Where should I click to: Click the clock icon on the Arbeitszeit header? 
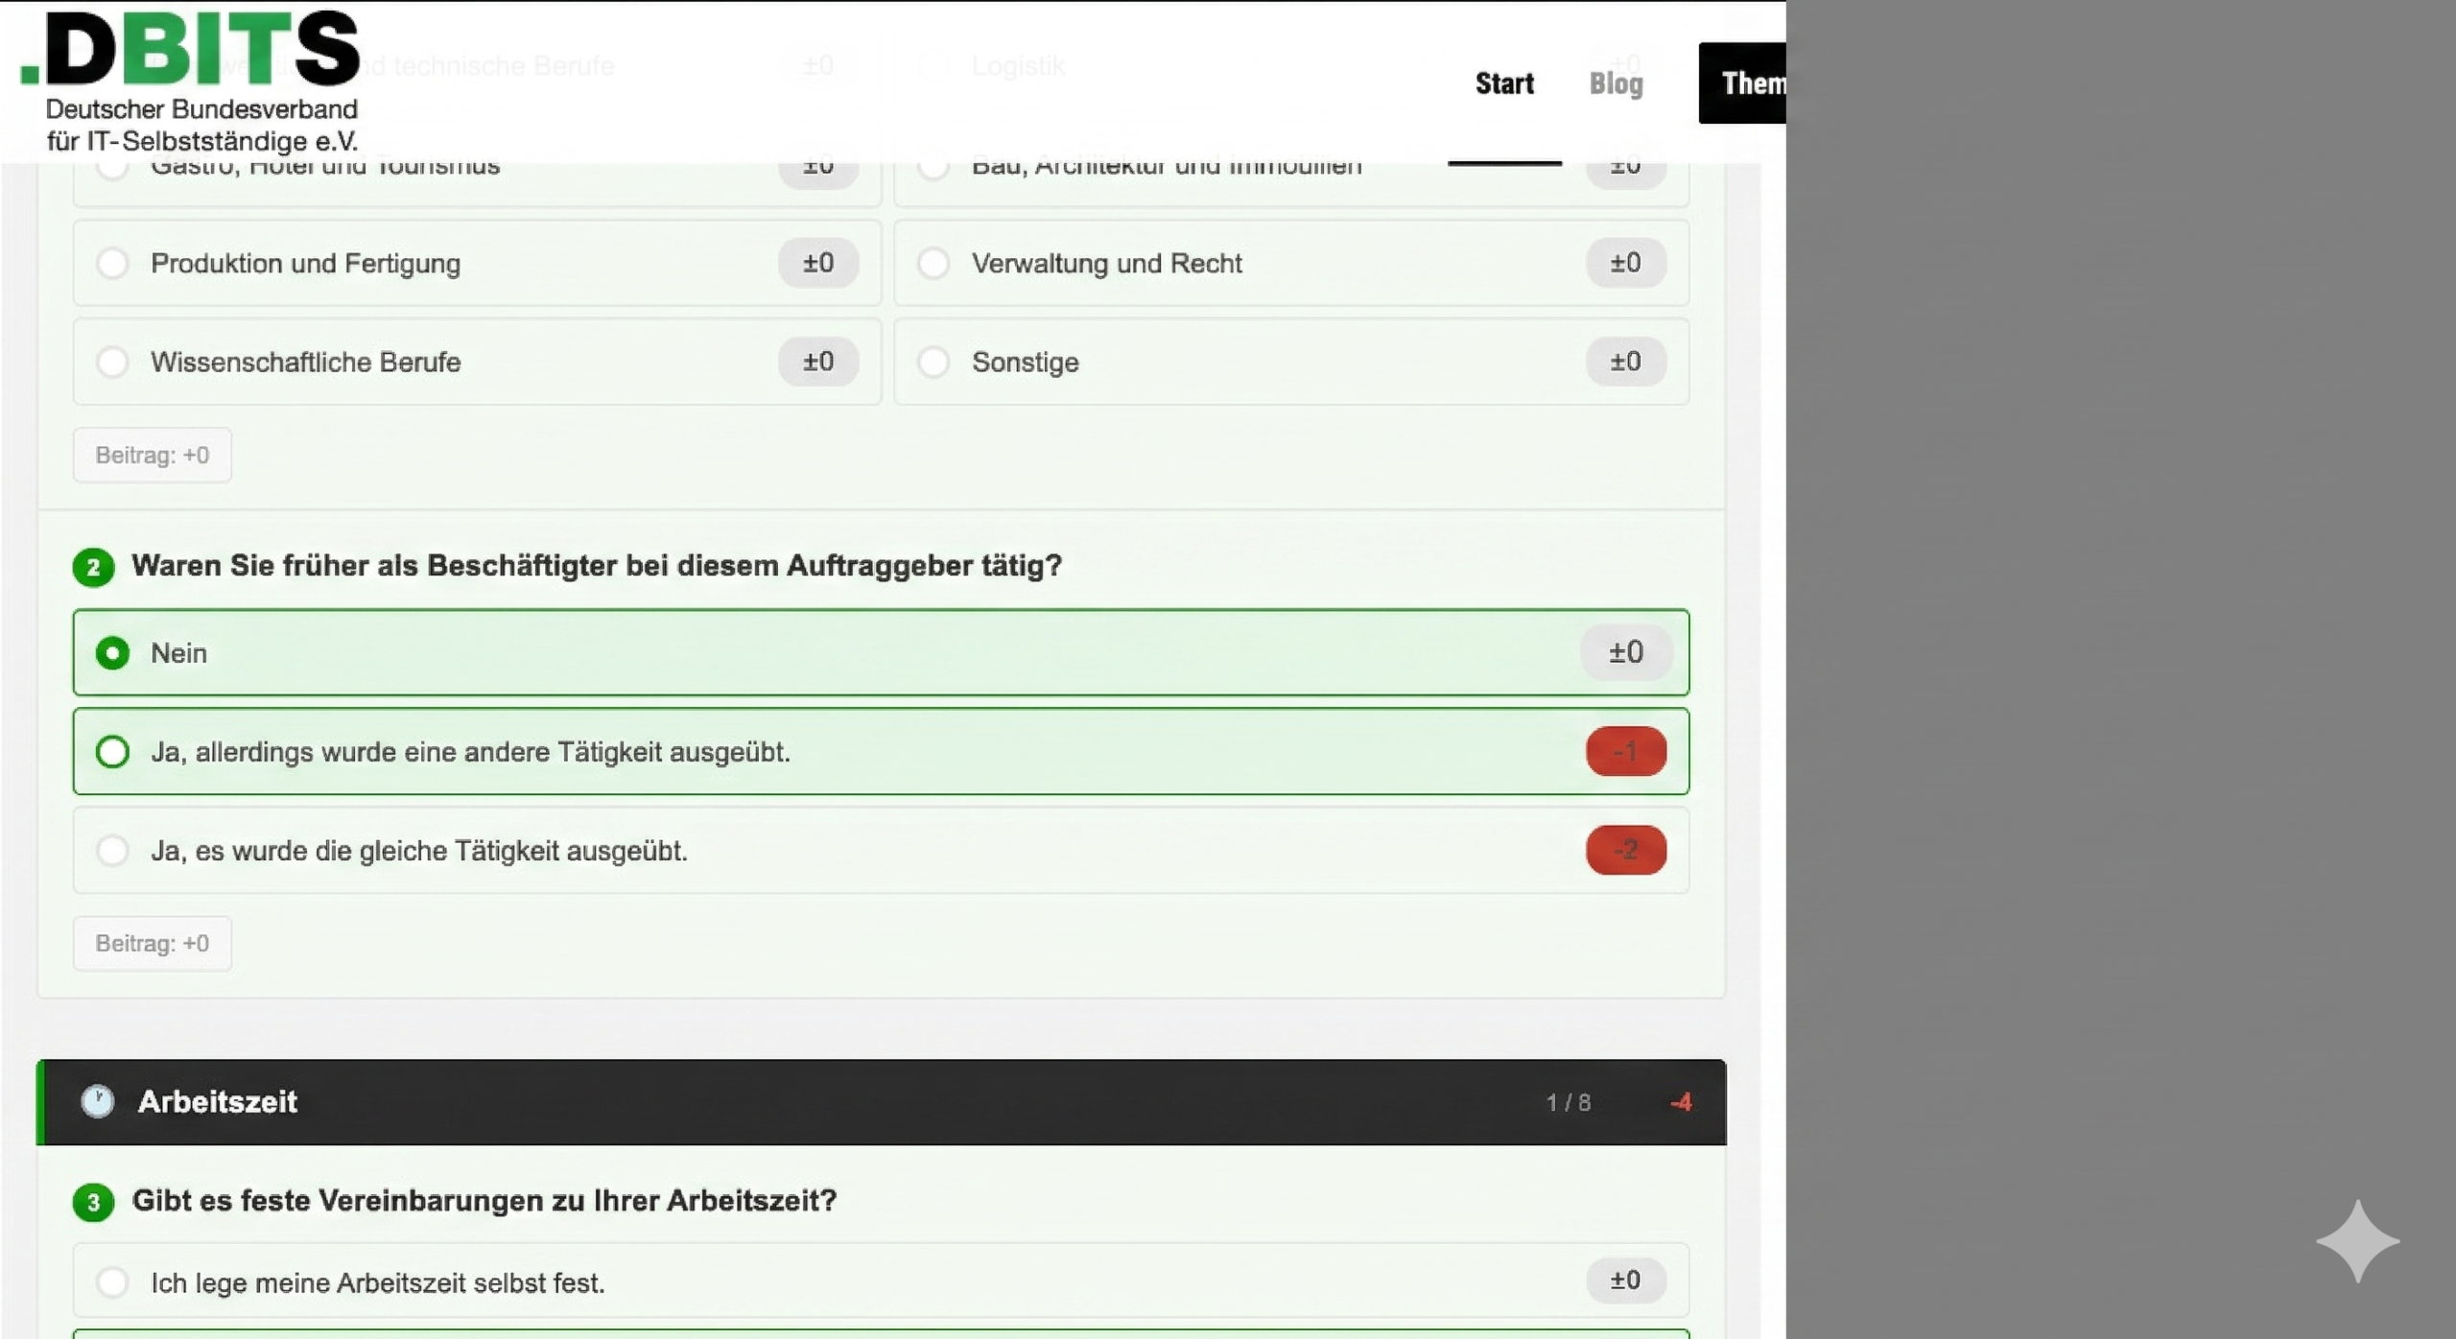[x=99, y=1101]
